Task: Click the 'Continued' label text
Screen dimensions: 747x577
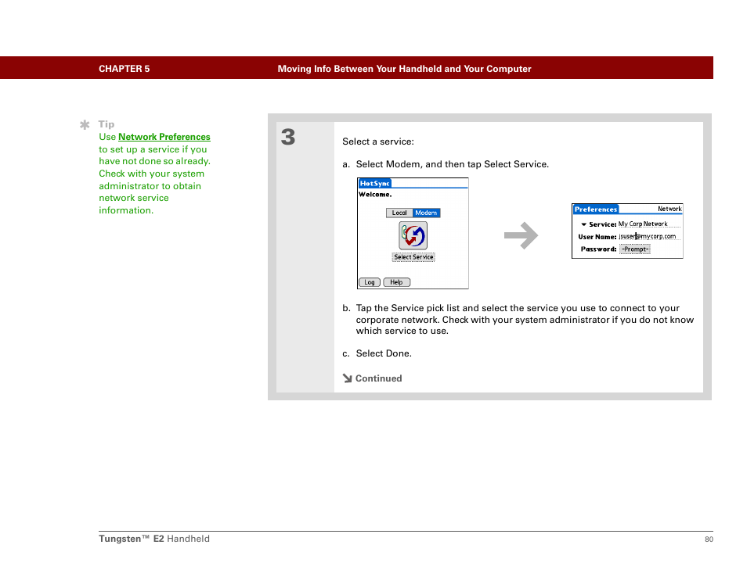Action: pos(379,378)
